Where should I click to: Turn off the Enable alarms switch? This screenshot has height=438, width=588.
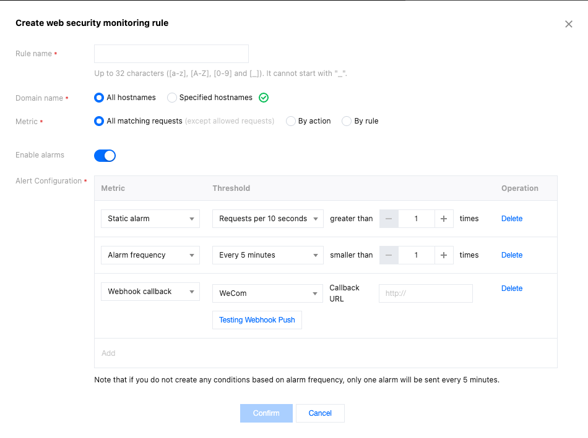[105, 156]
